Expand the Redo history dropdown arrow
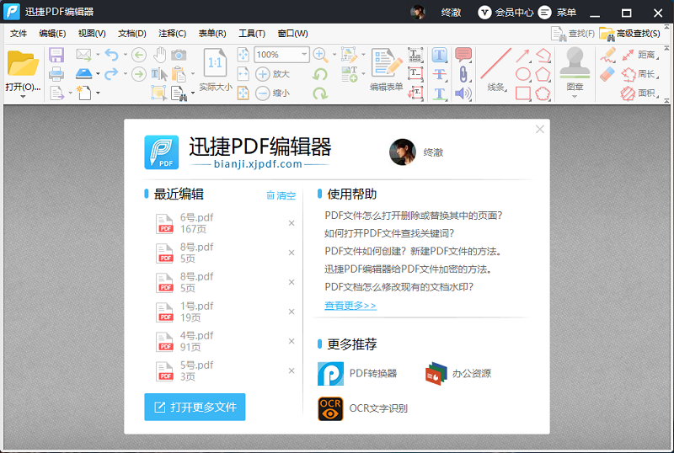 coord(125,74)
